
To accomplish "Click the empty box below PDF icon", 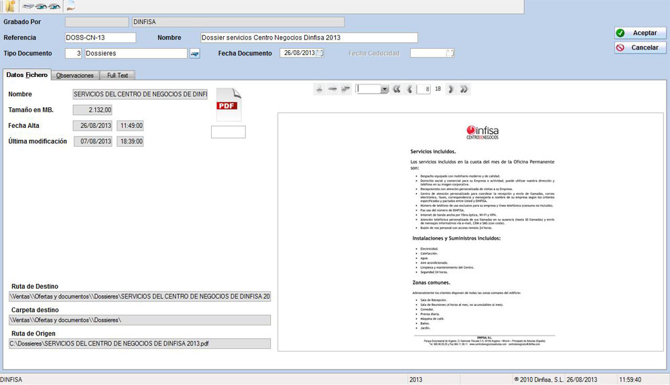I will [x=228, y=132].
